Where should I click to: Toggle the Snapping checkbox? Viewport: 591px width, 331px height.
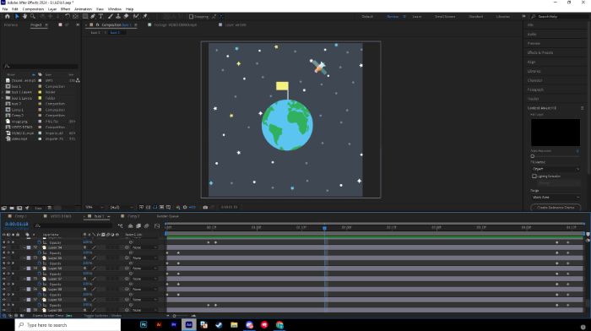191,17
